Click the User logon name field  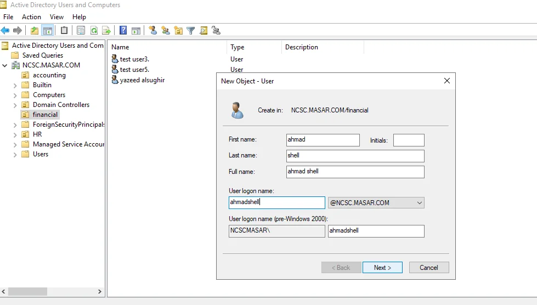pos(276,202)
